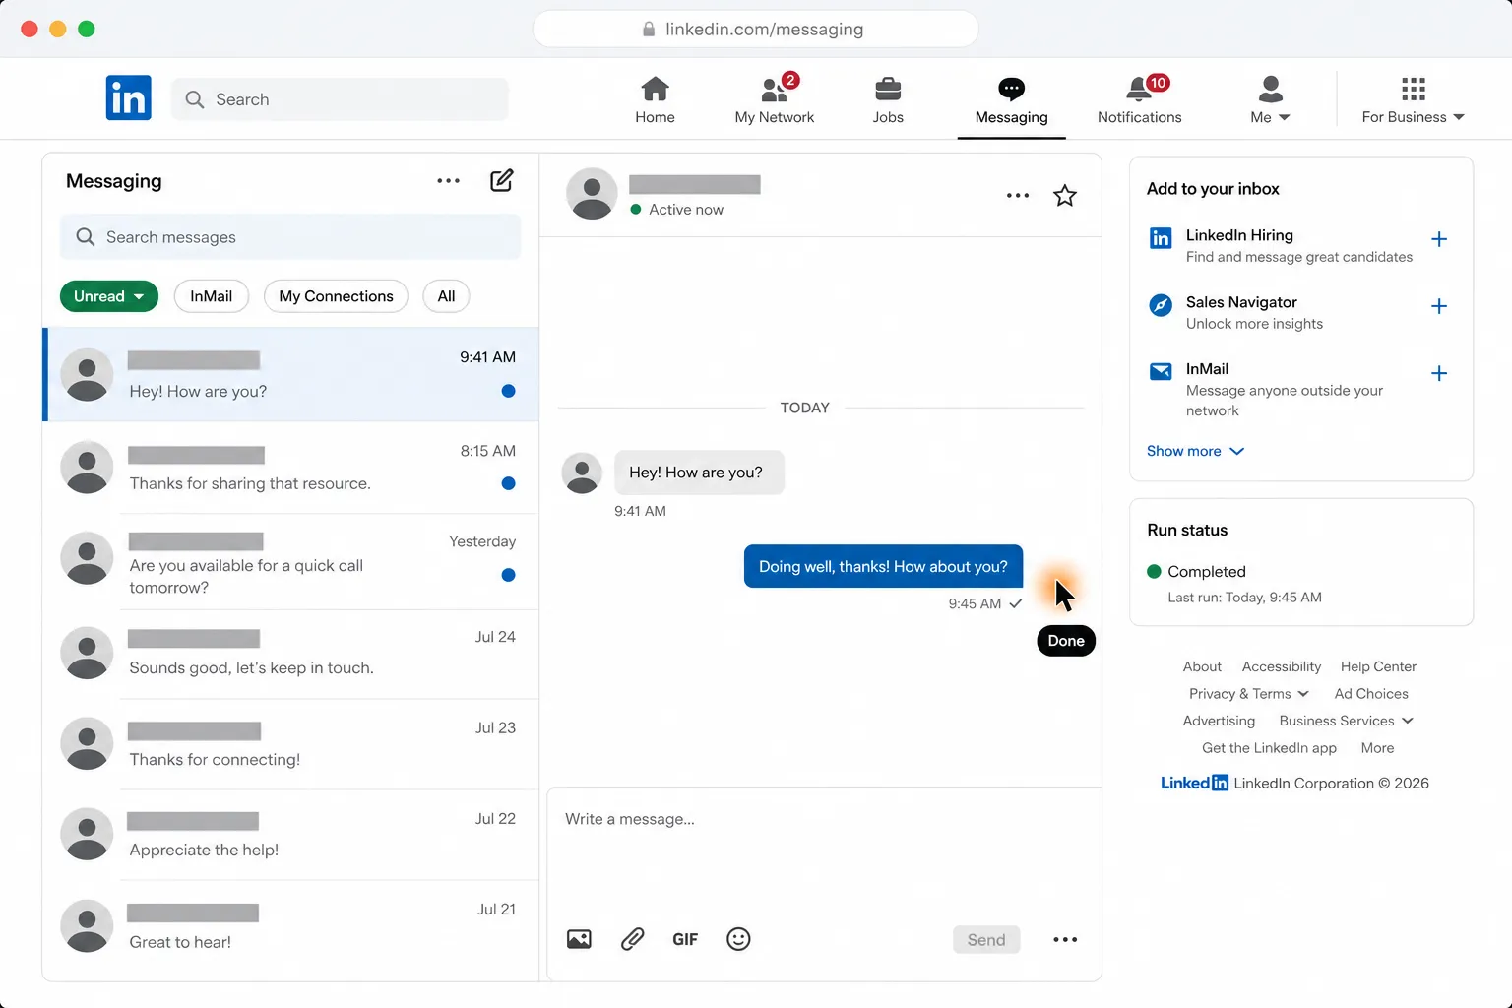This screenshot has height=1008, width=1512.
Task: Click the Sales Navigator compass icon
Action: [x=1161, y=305]
